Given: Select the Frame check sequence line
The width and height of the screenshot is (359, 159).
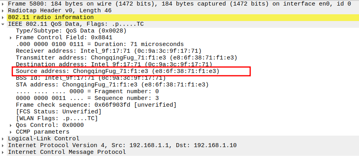Looking at the screenshot, I should point(96,105).
